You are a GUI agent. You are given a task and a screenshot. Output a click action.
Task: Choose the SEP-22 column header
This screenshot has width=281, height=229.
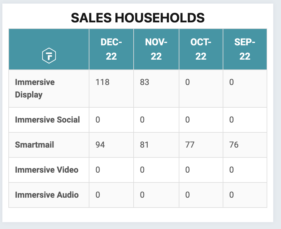point(245,49)
